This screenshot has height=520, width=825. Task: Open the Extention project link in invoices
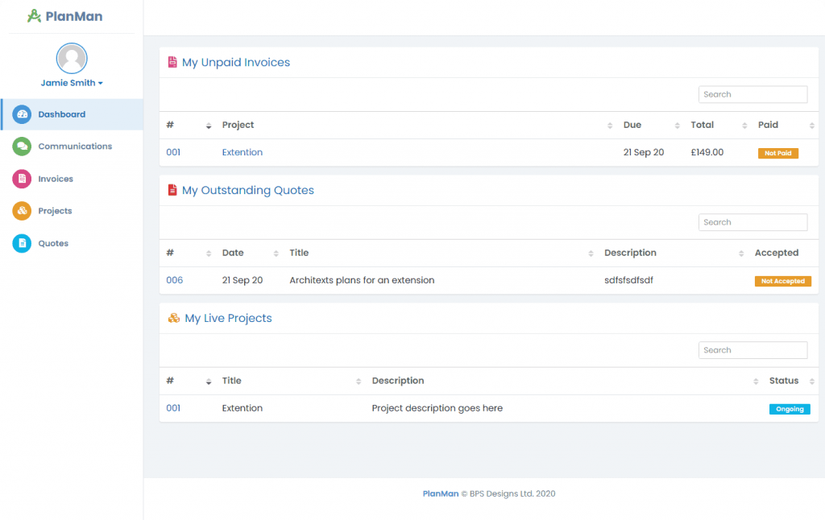pos(242,152)
